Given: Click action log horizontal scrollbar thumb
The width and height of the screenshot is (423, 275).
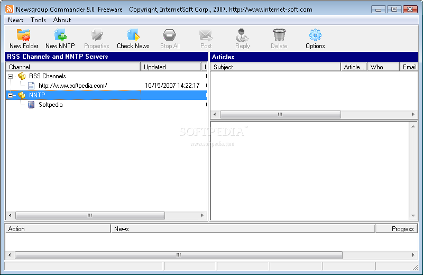Looking at the screenshot, I should tap(179, 255).
